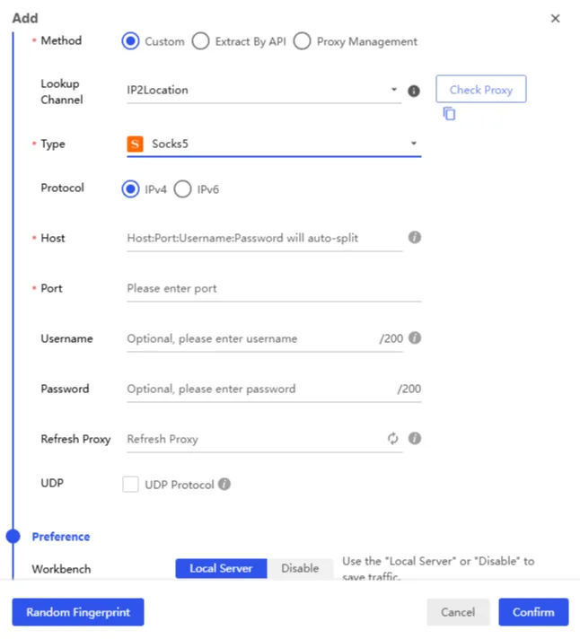
Task: Click the UDP Protocol info icon
Action: (224, 484)
